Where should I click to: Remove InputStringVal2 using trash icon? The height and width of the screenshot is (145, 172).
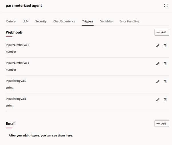165,81
